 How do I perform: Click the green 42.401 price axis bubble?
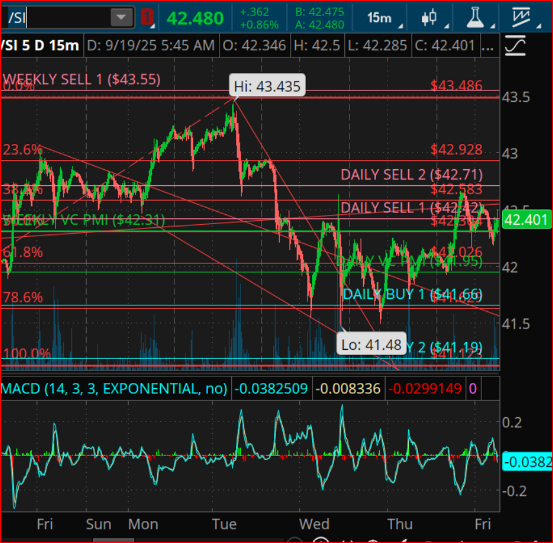click(x=527, y=220)
